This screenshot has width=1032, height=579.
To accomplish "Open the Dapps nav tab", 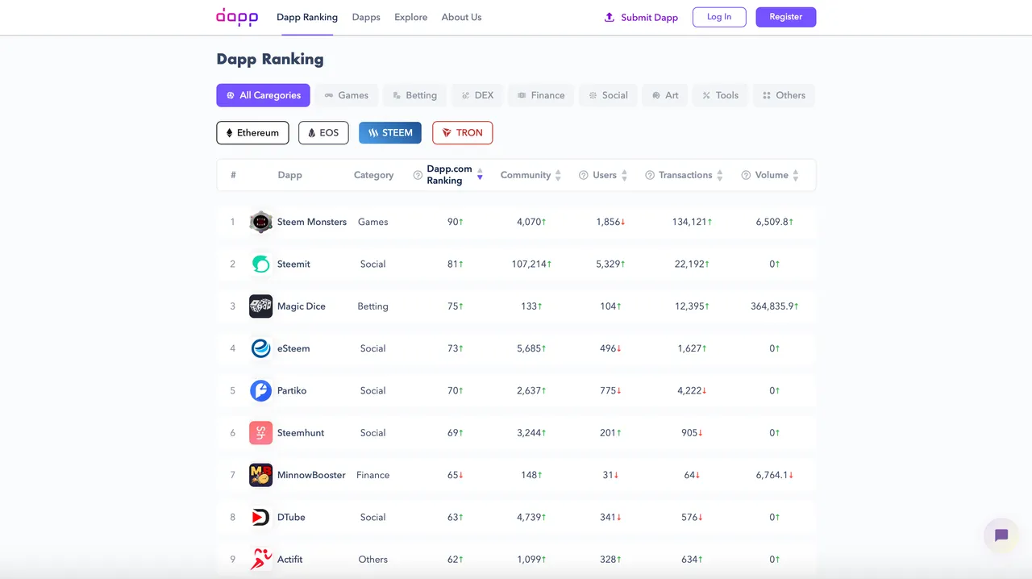I will (x=366, y=17).
